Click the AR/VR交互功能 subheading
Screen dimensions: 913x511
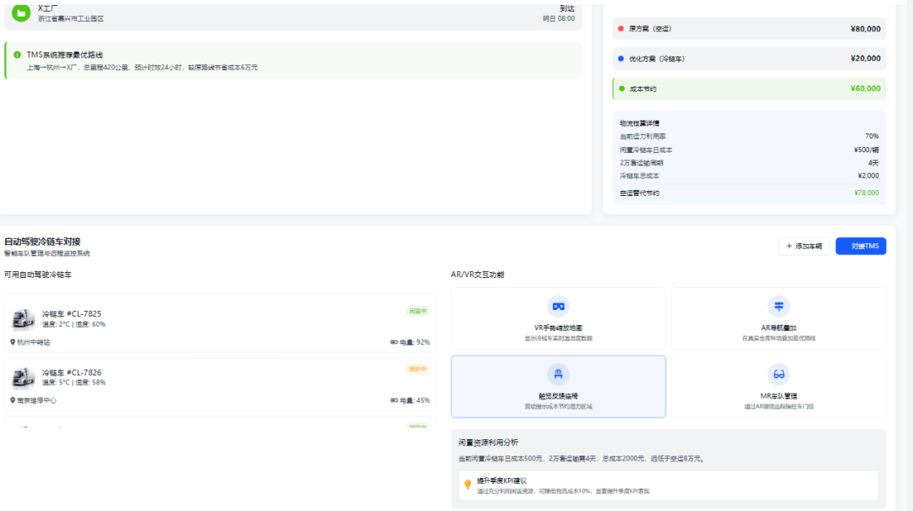[478, 275]
